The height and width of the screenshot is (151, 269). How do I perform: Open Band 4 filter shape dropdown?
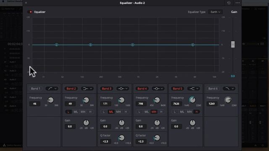158,89
